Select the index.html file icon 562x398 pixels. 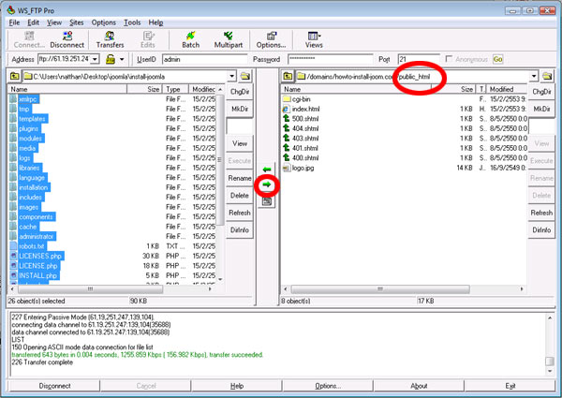(286, 109)
